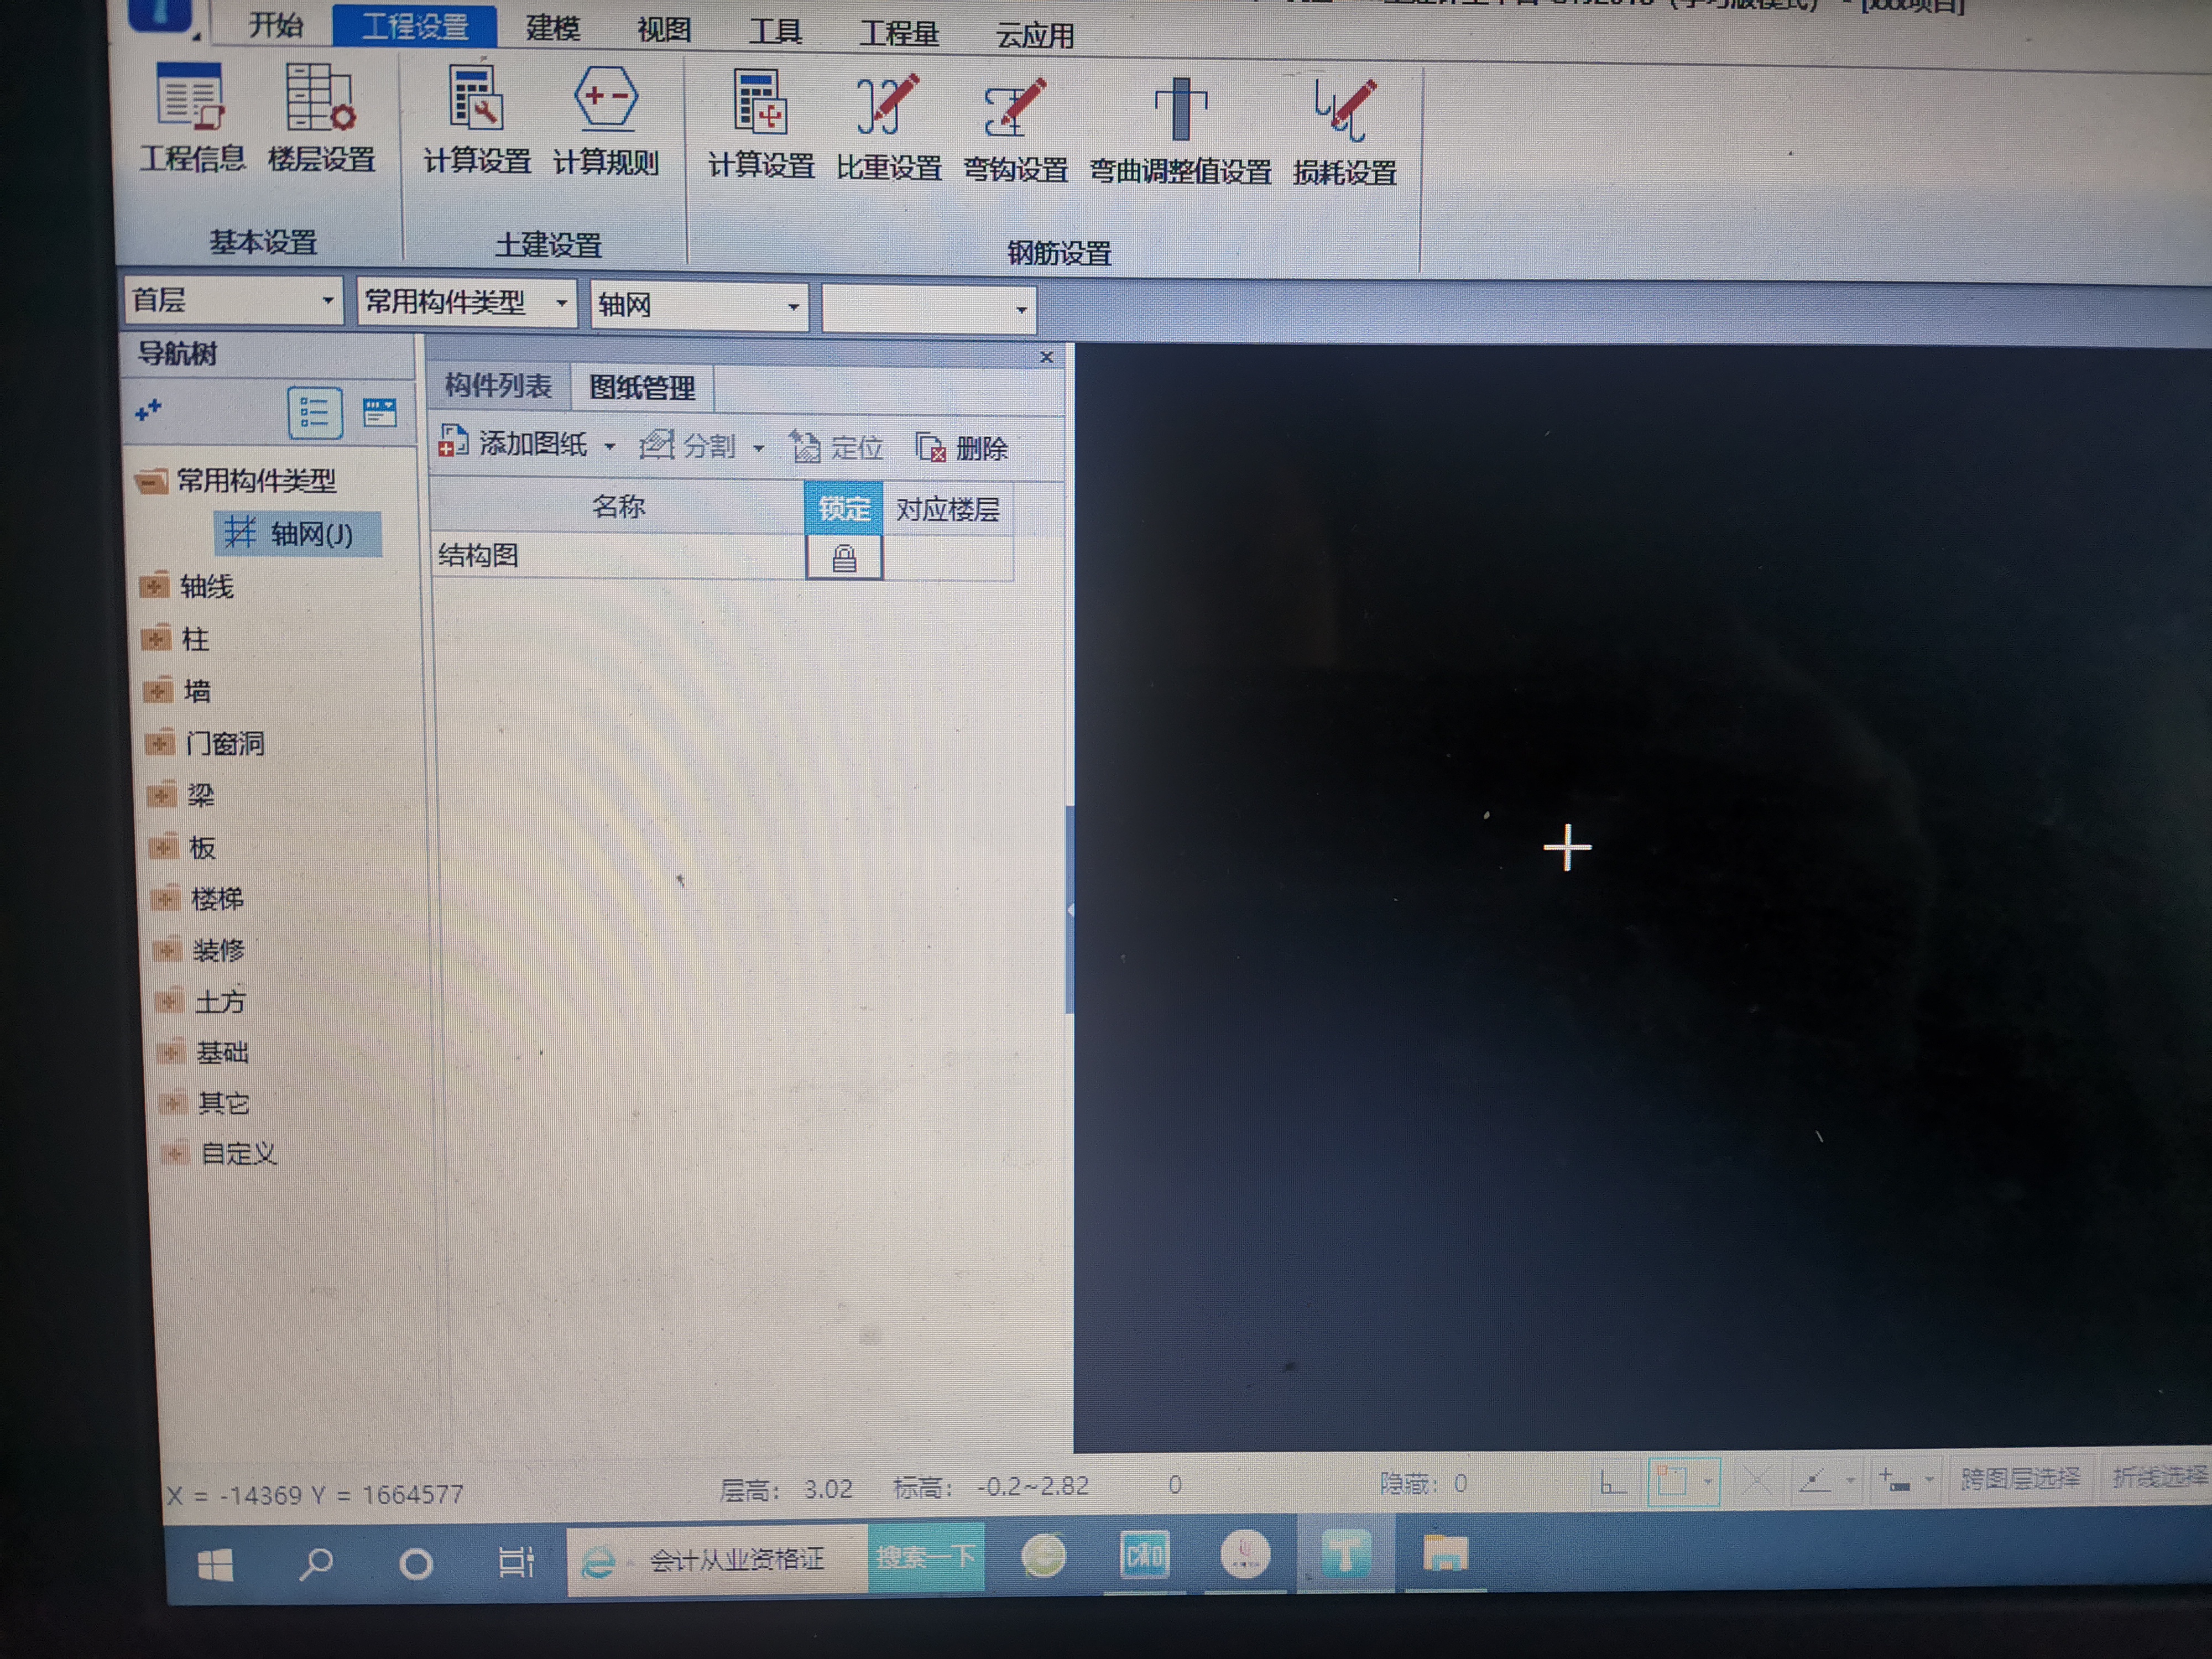Viewport: 2212px width, 1659px height.
Task: Expand the 土方 tree folder
Action: (169, 1000)
